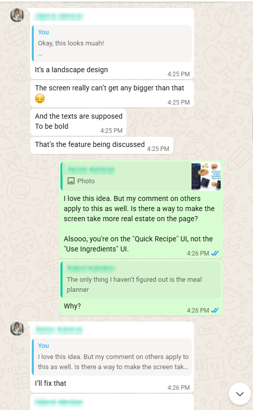
Task: Click blurred sender name above 'I'll fix that'
Action: (59, 330)
